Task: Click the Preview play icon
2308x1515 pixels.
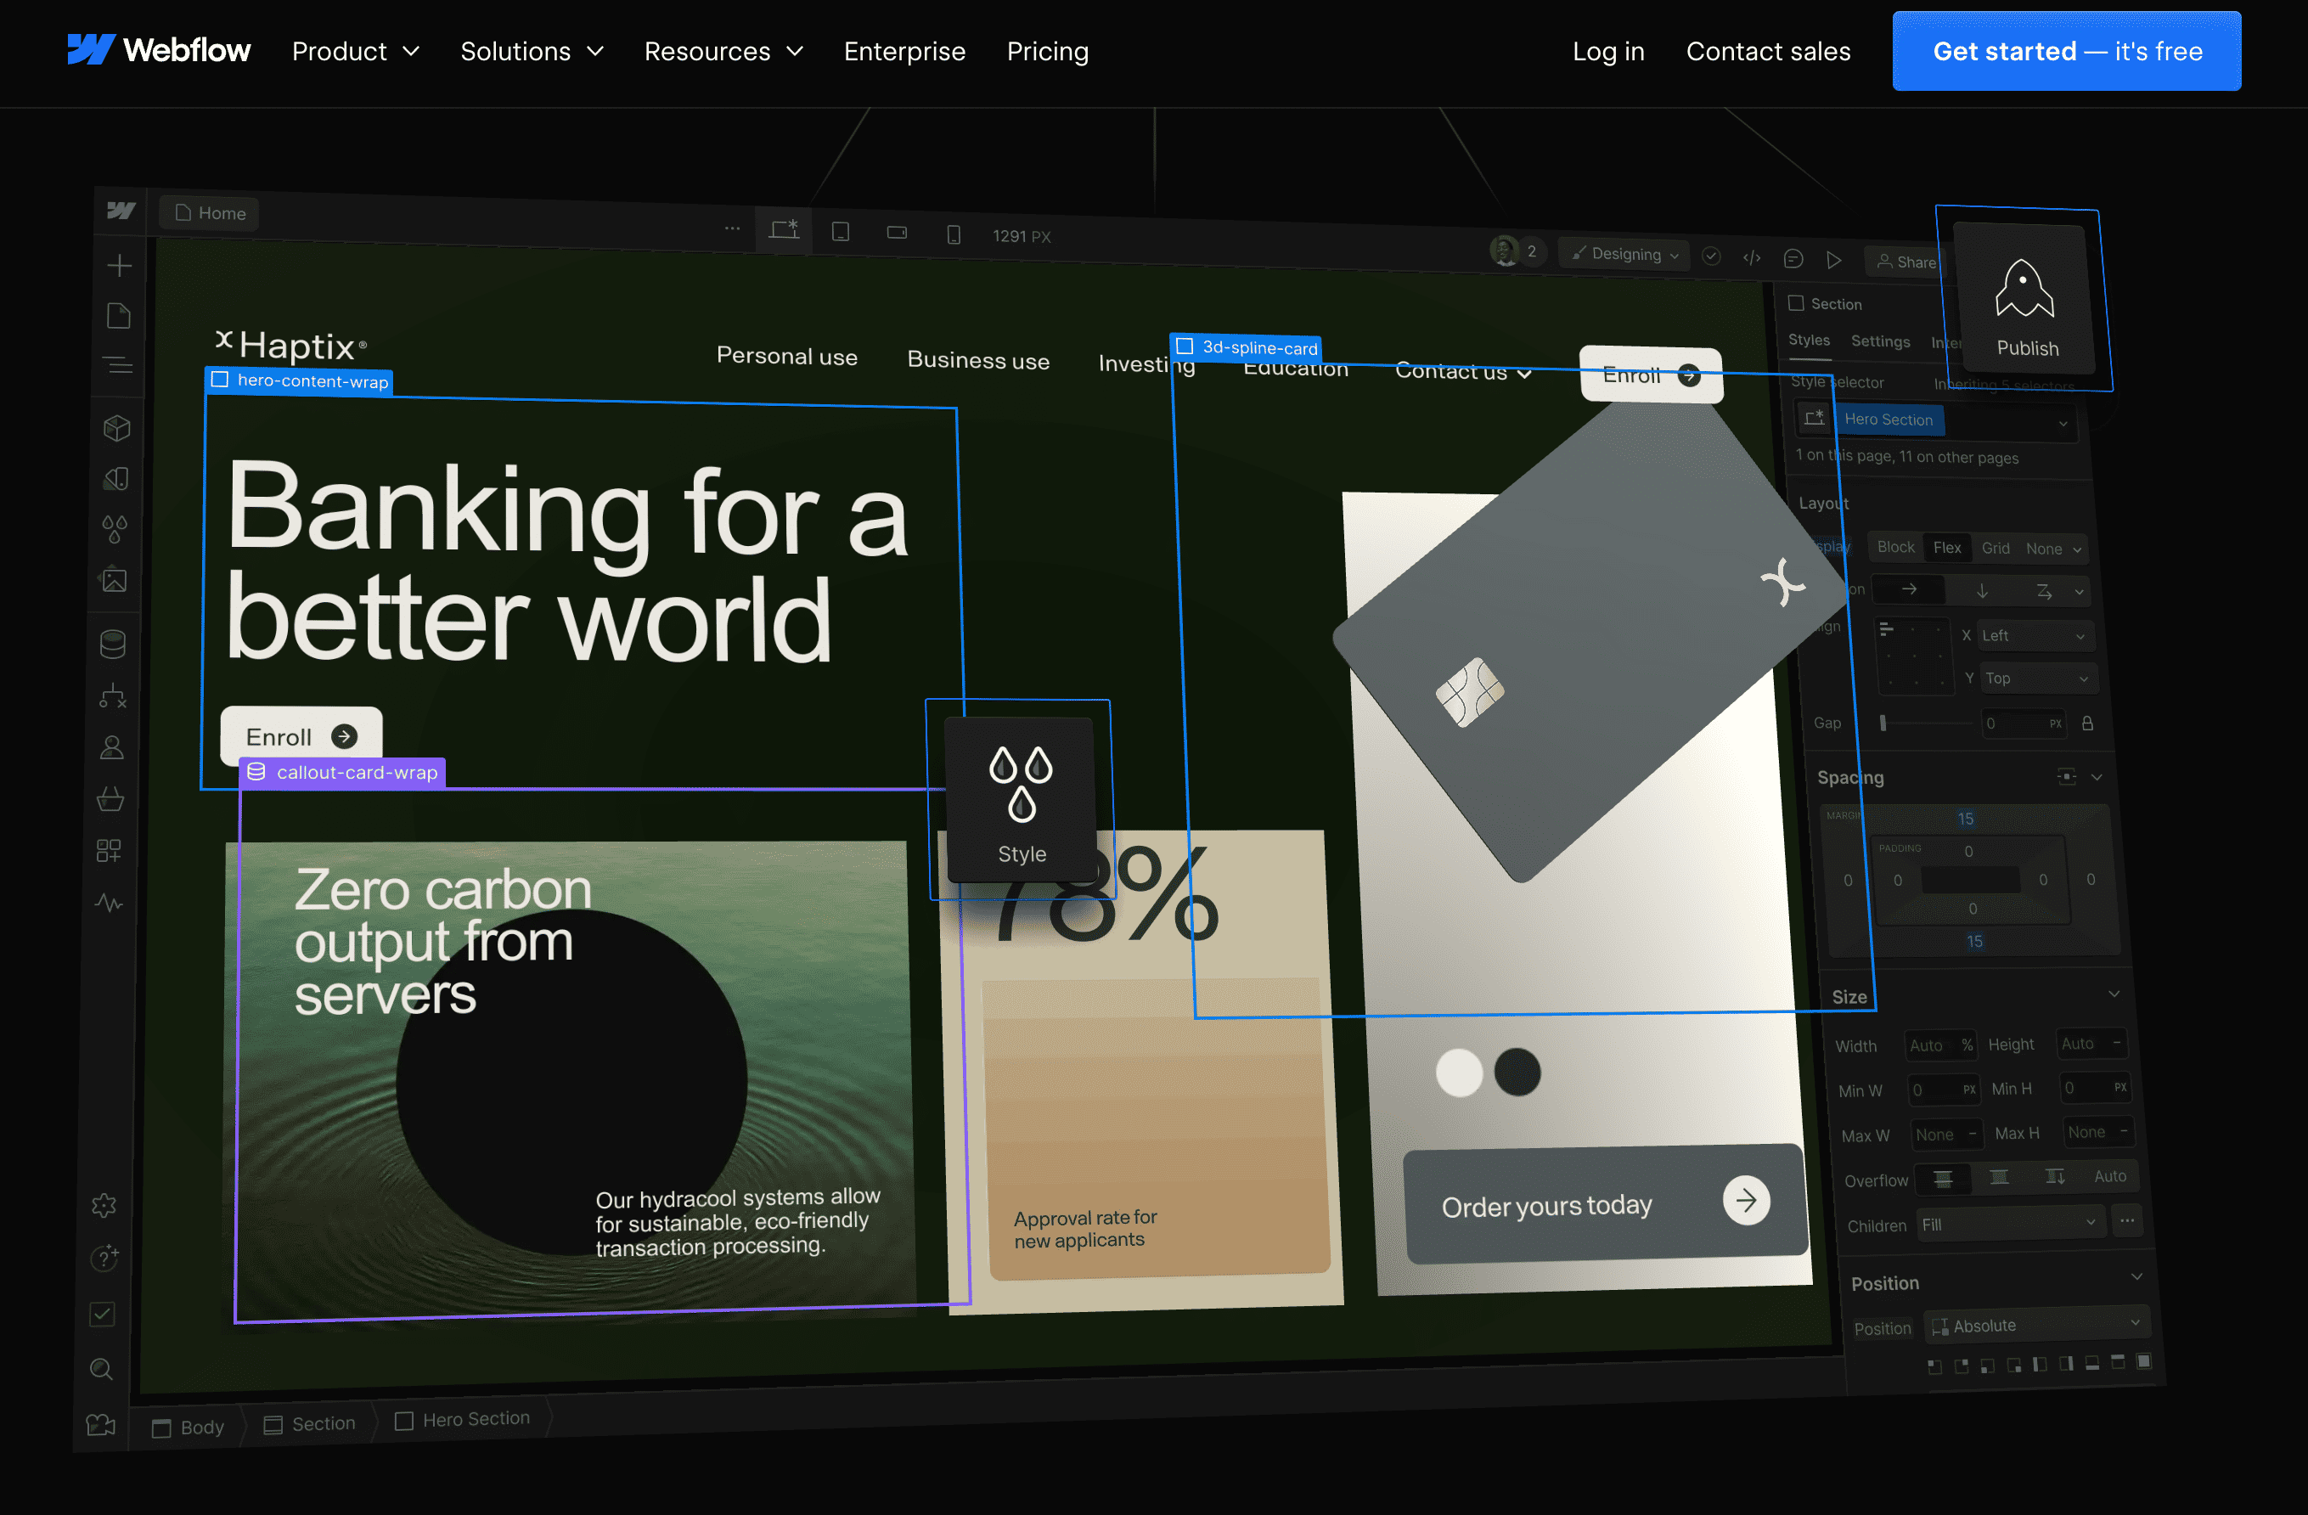Action: click(x=1834, y=260)
